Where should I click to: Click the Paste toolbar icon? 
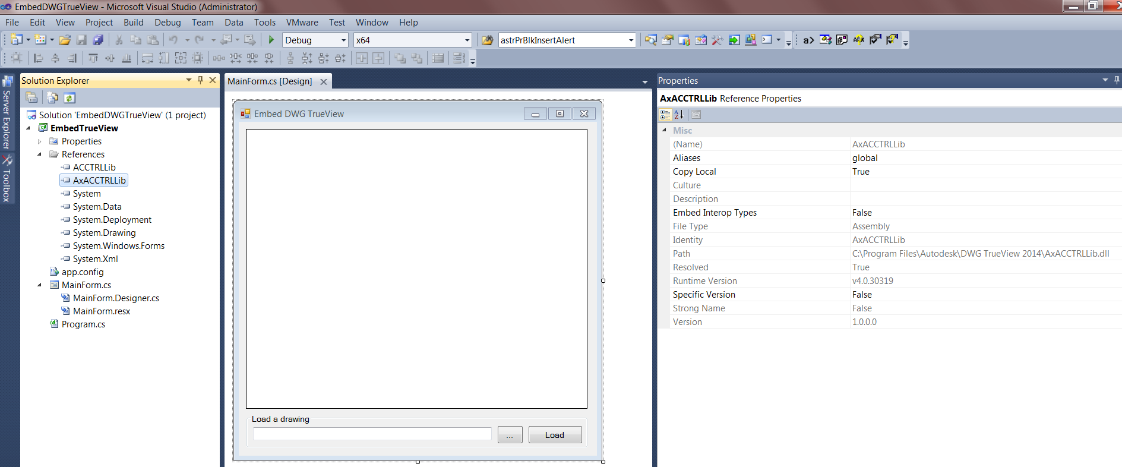tap(153, 40)
